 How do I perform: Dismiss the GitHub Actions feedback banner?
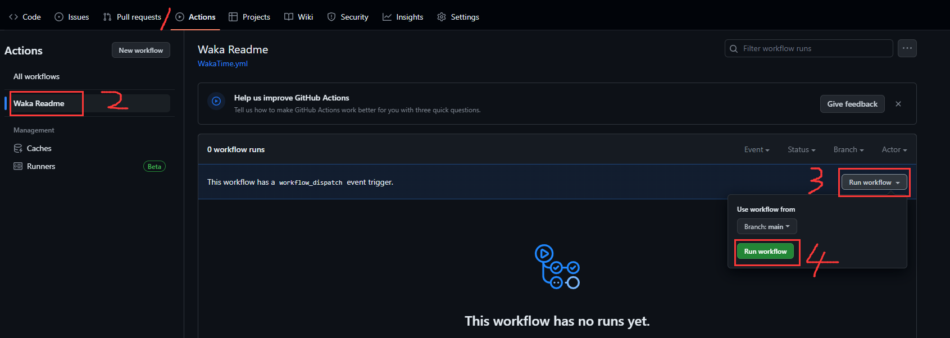point(898,104)
